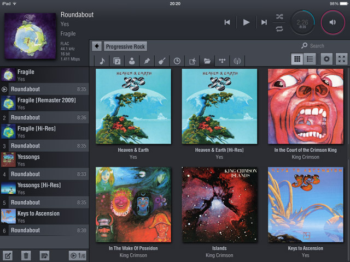Open the settings gear
The height and width of the screenshot is (262, 350).
click(x=326, y=59)
